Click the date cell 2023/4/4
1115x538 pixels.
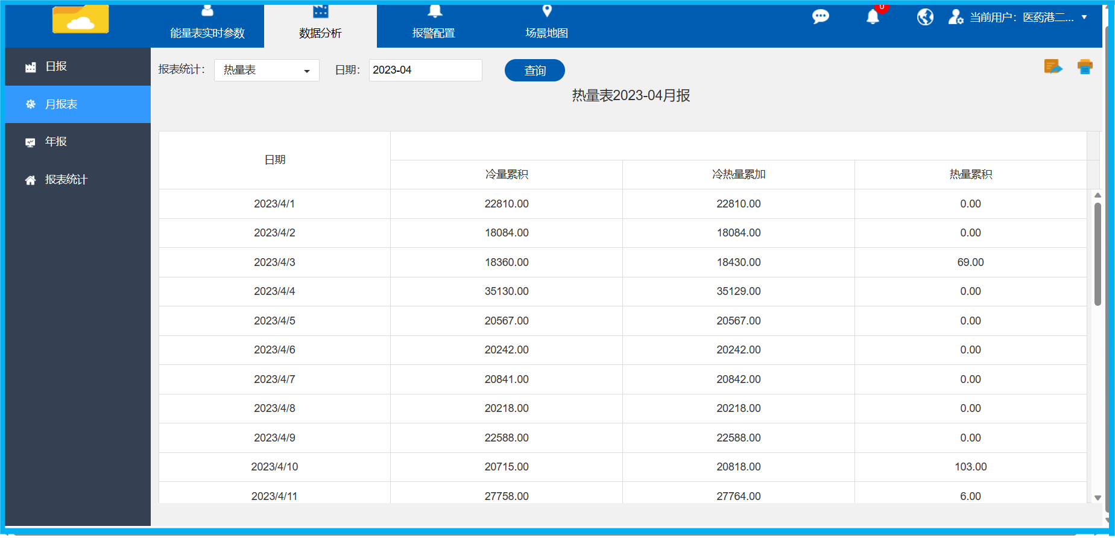[274, 291]
